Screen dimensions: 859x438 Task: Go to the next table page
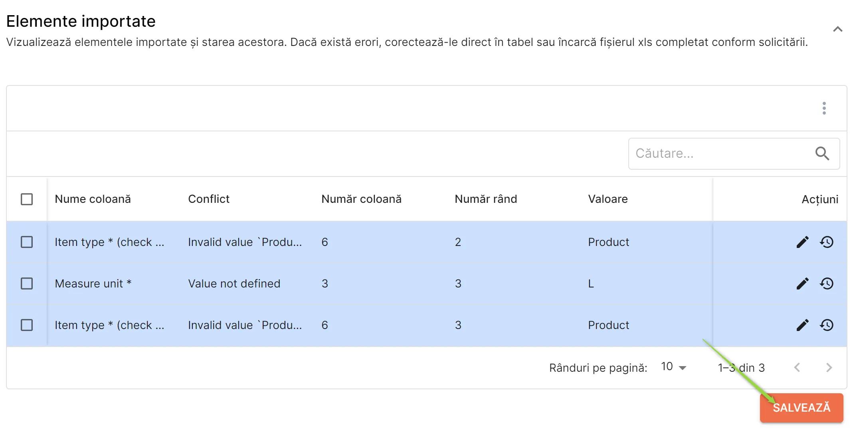point(829,367)
